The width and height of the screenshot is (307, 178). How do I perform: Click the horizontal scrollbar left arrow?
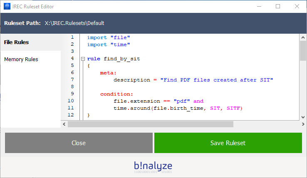tap(64, 124)
